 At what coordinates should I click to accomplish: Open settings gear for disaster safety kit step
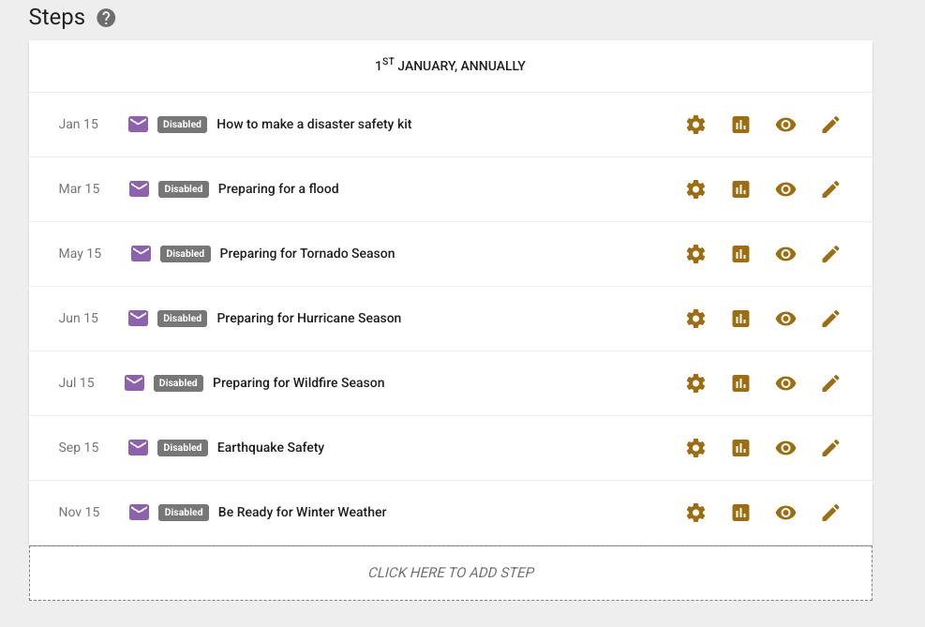(x=695, y=125)
